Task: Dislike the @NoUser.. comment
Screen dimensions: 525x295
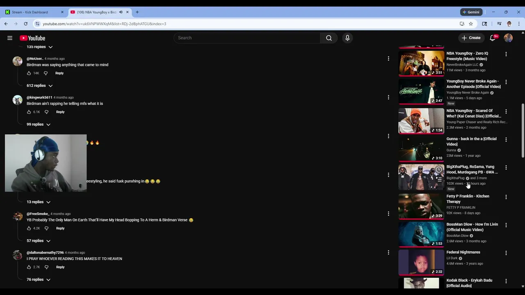Action: [46, 73]
